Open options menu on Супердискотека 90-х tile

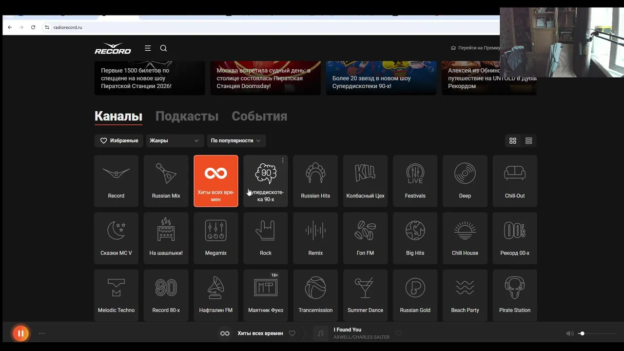click(x=283, y=160)
